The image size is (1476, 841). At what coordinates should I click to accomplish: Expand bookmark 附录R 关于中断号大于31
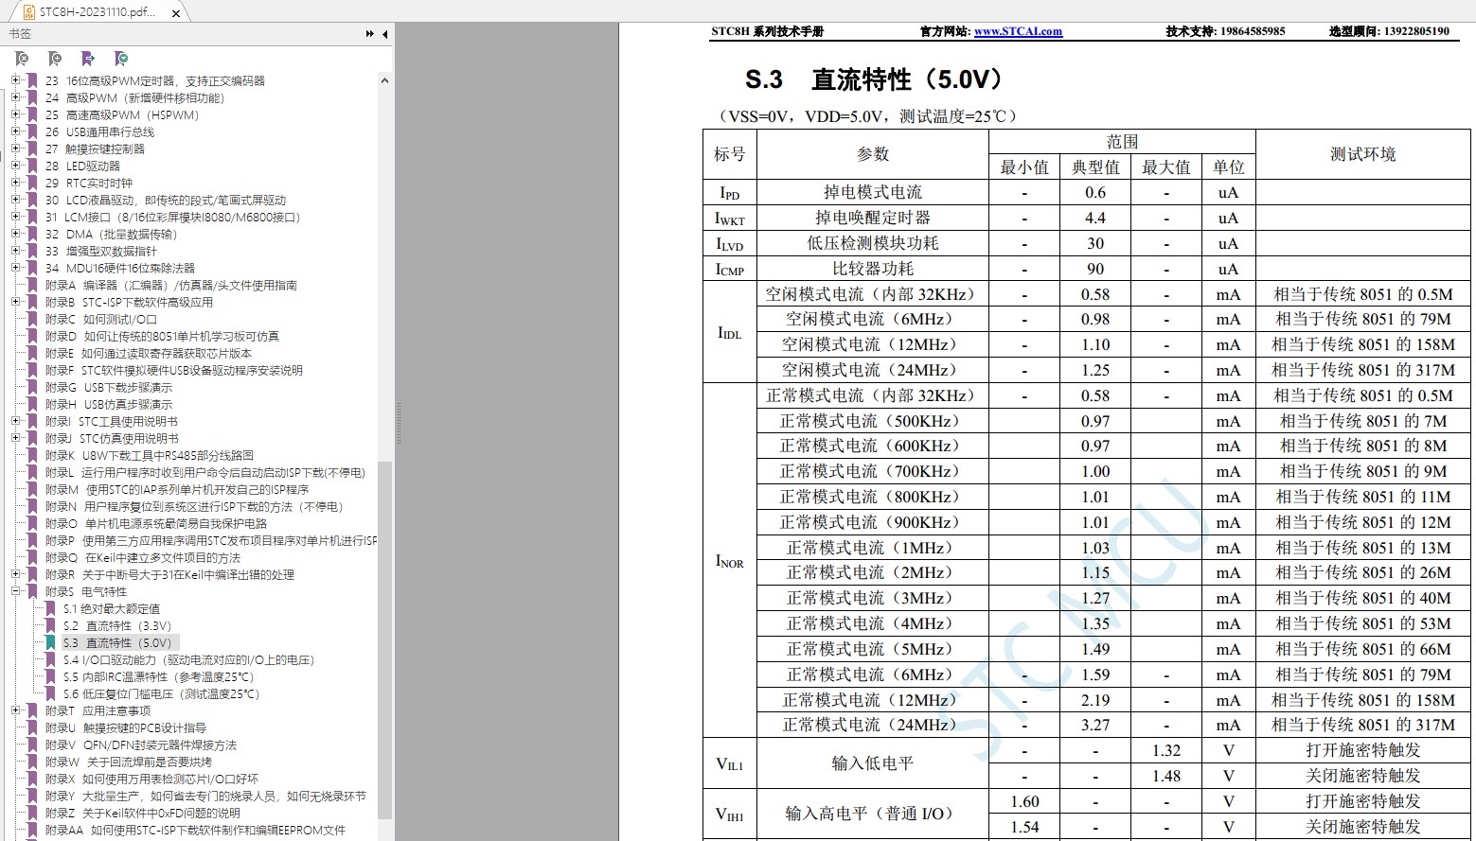click(15, 574)
